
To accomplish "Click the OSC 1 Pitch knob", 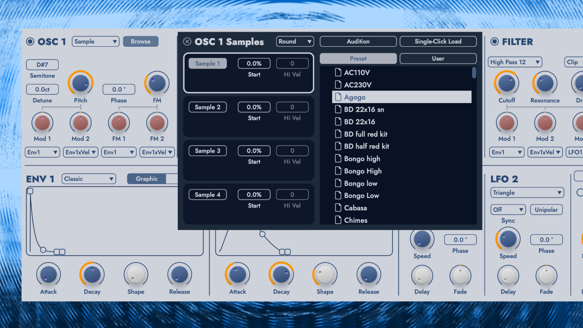I will 80,83.
